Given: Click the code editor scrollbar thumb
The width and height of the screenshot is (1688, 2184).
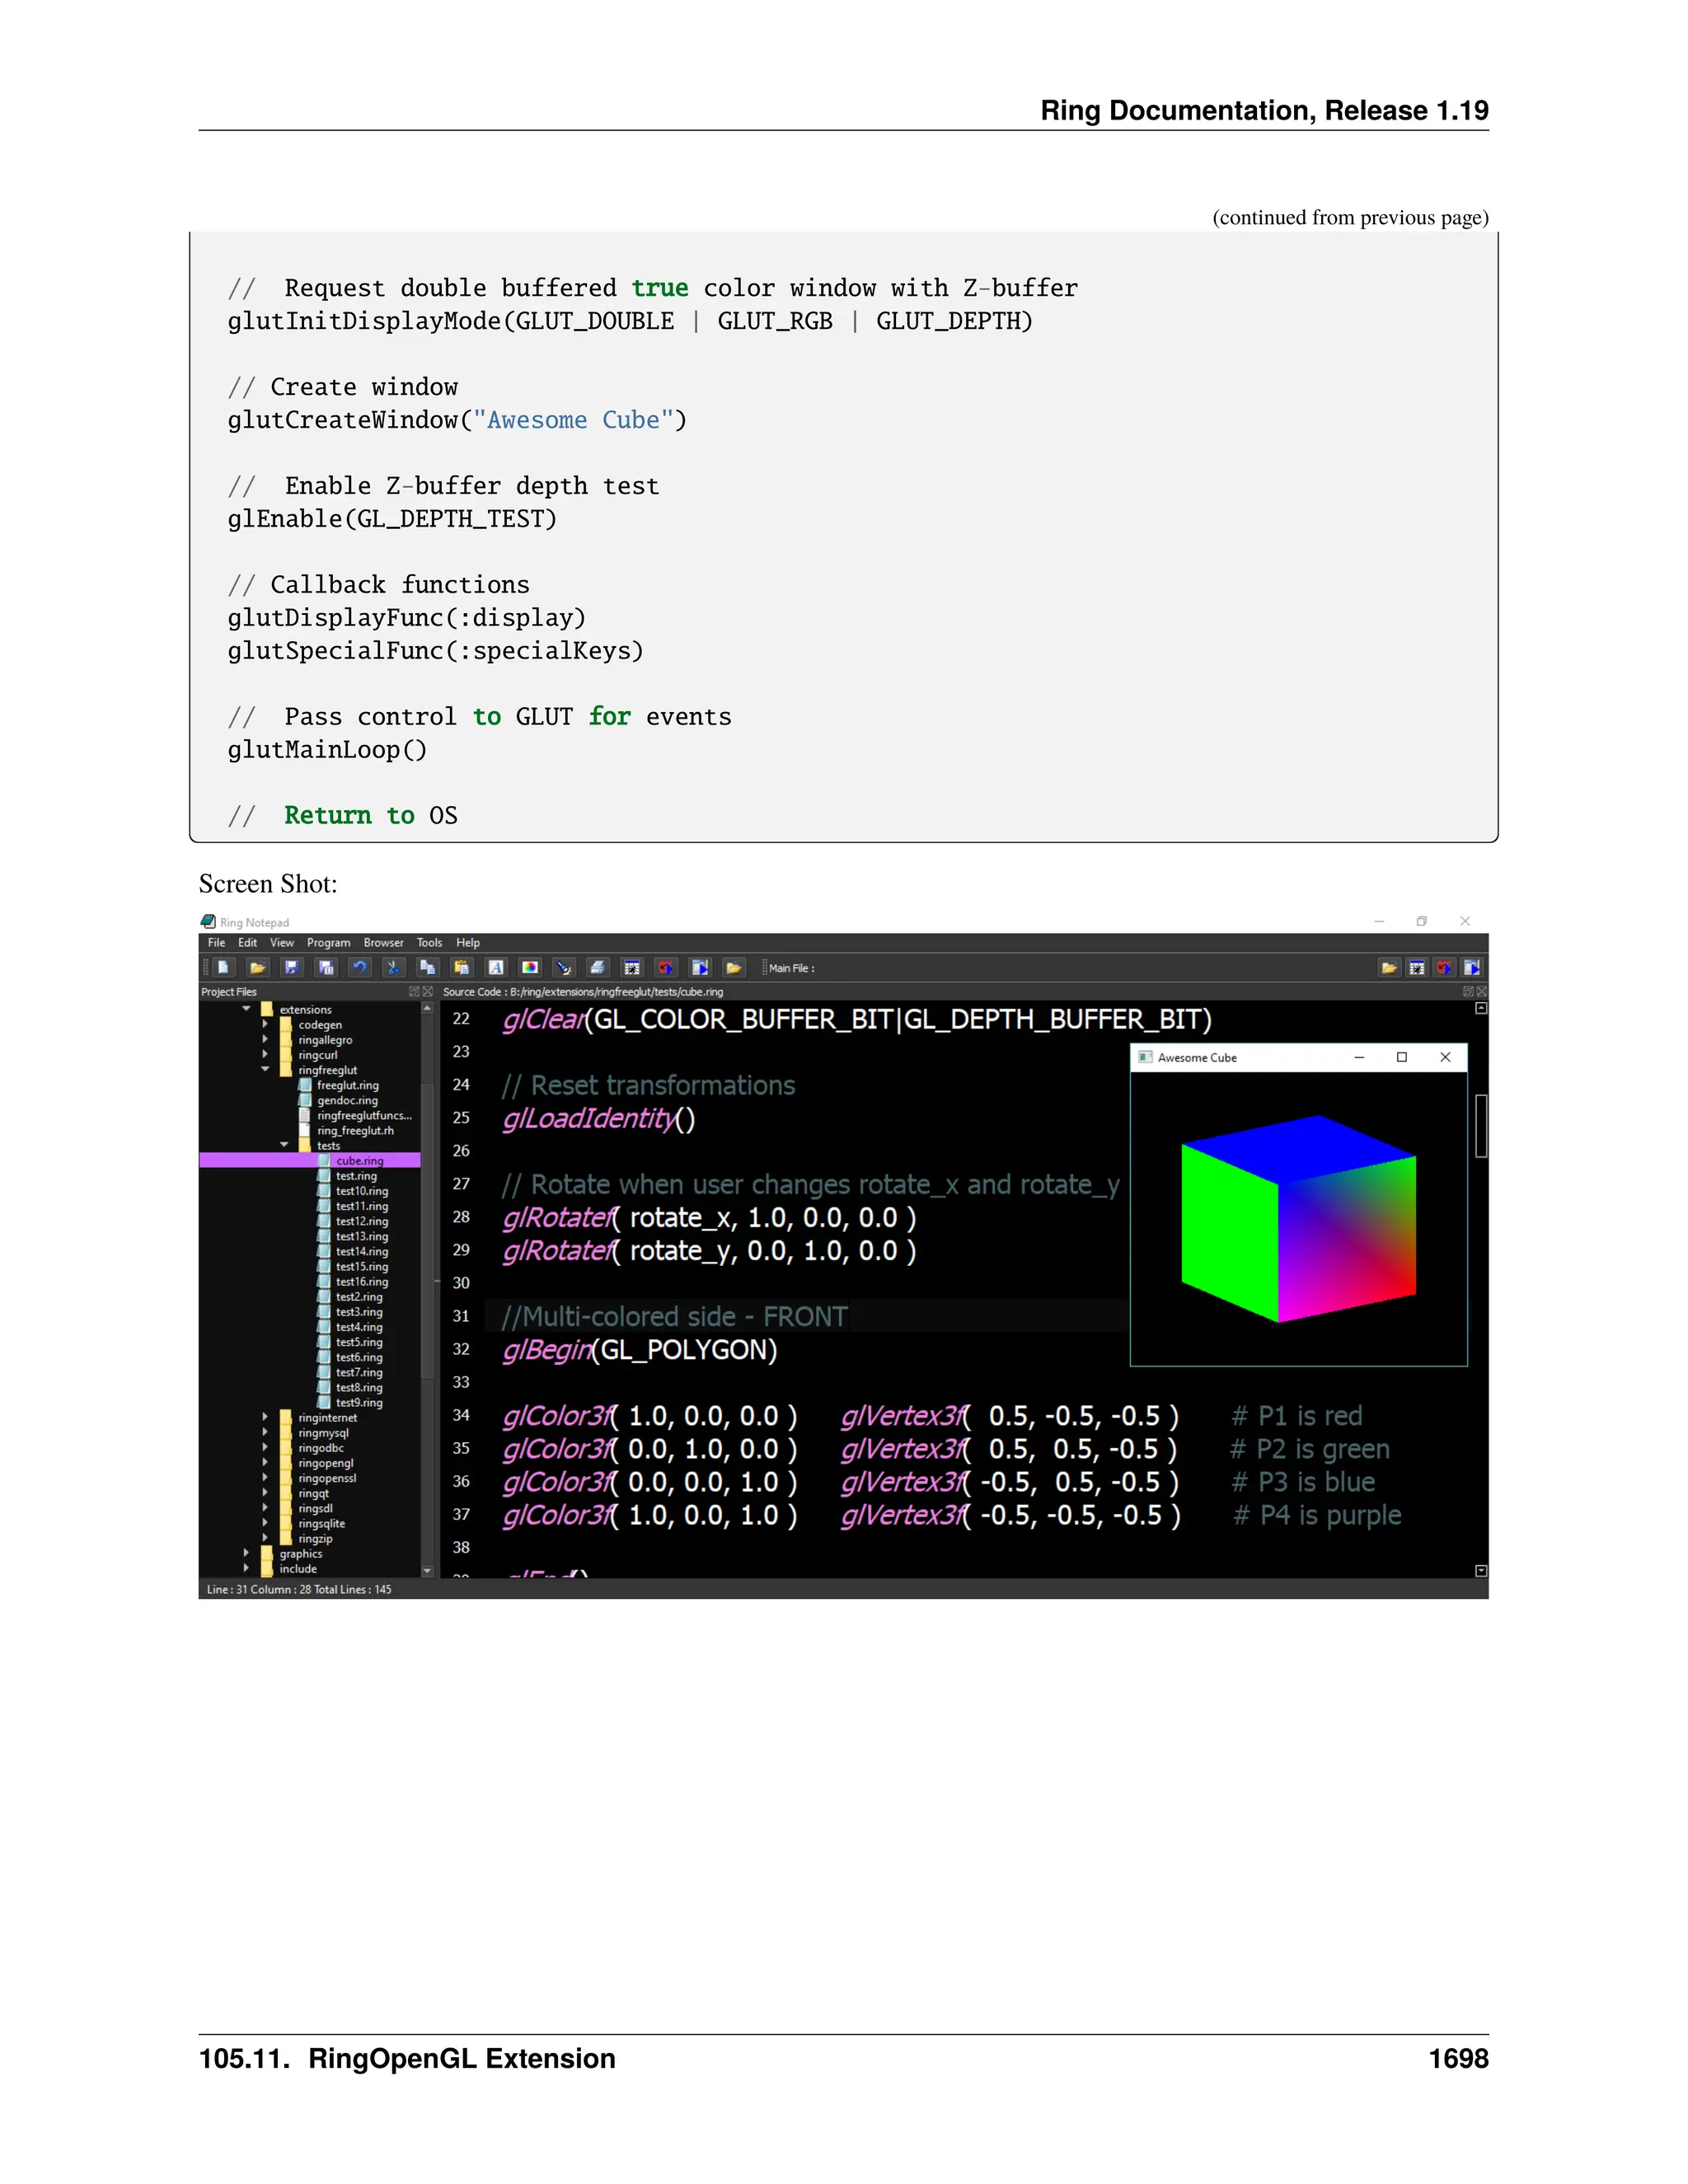Looking at the screenshot, I should click(x=1481, y=1126).
